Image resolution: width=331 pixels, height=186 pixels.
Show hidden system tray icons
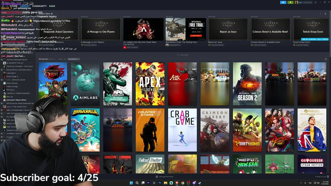point(301,183)
